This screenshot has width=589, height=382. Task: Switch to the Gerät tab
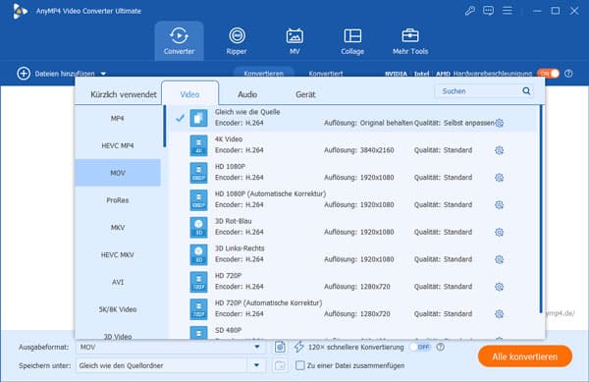[305, 94]
